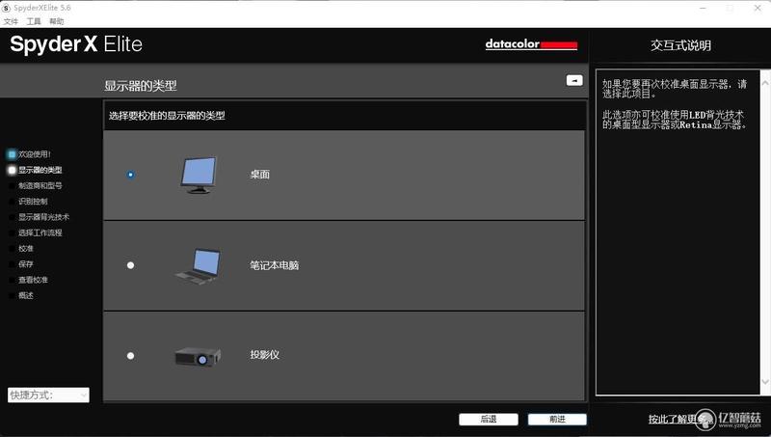Click the 前进 forward button

click(x=557, y=419)
